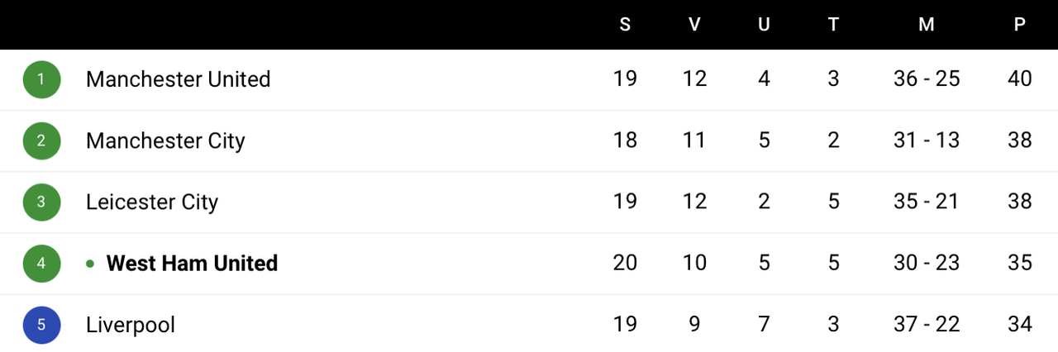
Task: Click West Ham United's 20 matches played
Action: pyautogui.click(x=625, y=263)
